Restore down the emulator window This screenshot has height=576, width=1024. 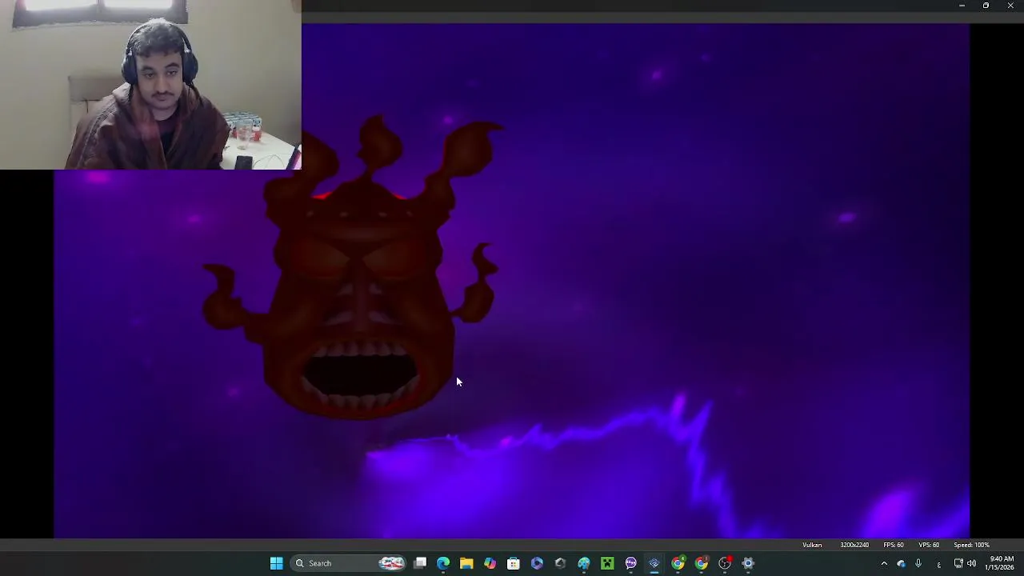986,6
